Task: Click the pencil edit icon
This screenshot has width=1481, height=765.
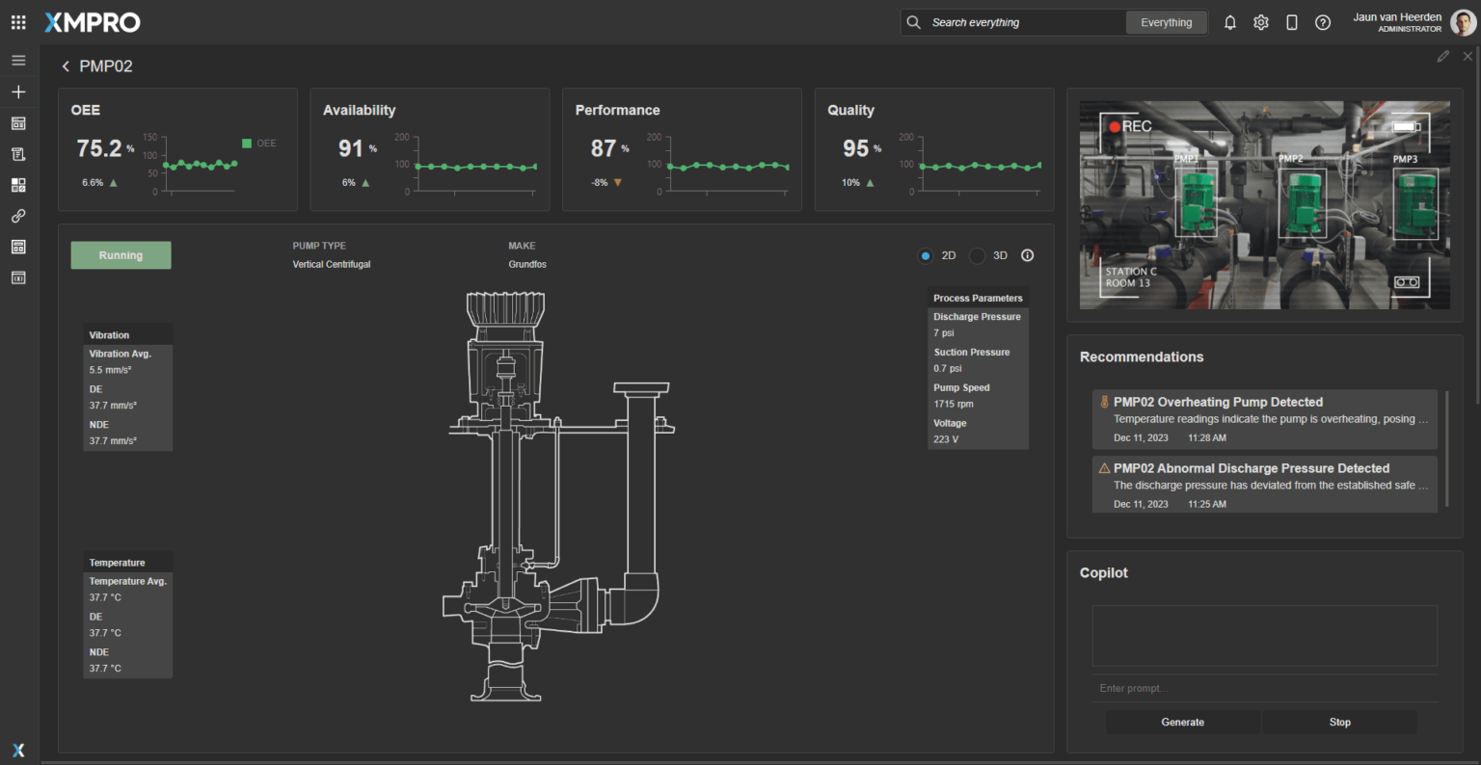Action: [1442, 57]
